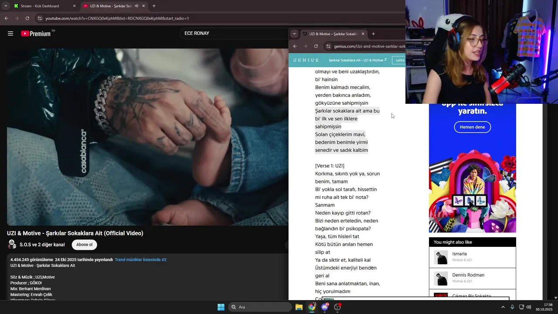Open a new tab in the Genius window

pyautogui.click(x=373, y=34)
